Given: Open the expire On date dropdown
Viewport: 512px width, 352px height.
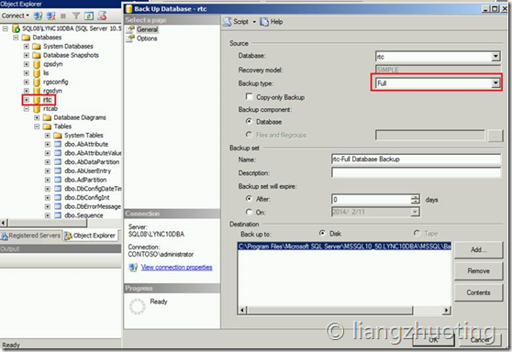Looking at the screenshot, I should [415, 212].
